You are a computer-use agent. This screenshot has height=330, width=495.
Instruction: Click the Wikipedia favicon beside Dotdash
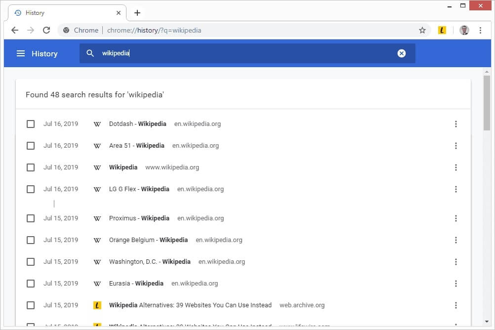click(x=97, y=124)
